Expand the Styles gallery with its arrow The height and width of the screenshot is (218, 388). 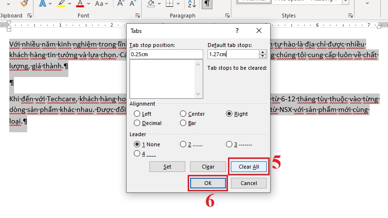click(x=346, y=2)
